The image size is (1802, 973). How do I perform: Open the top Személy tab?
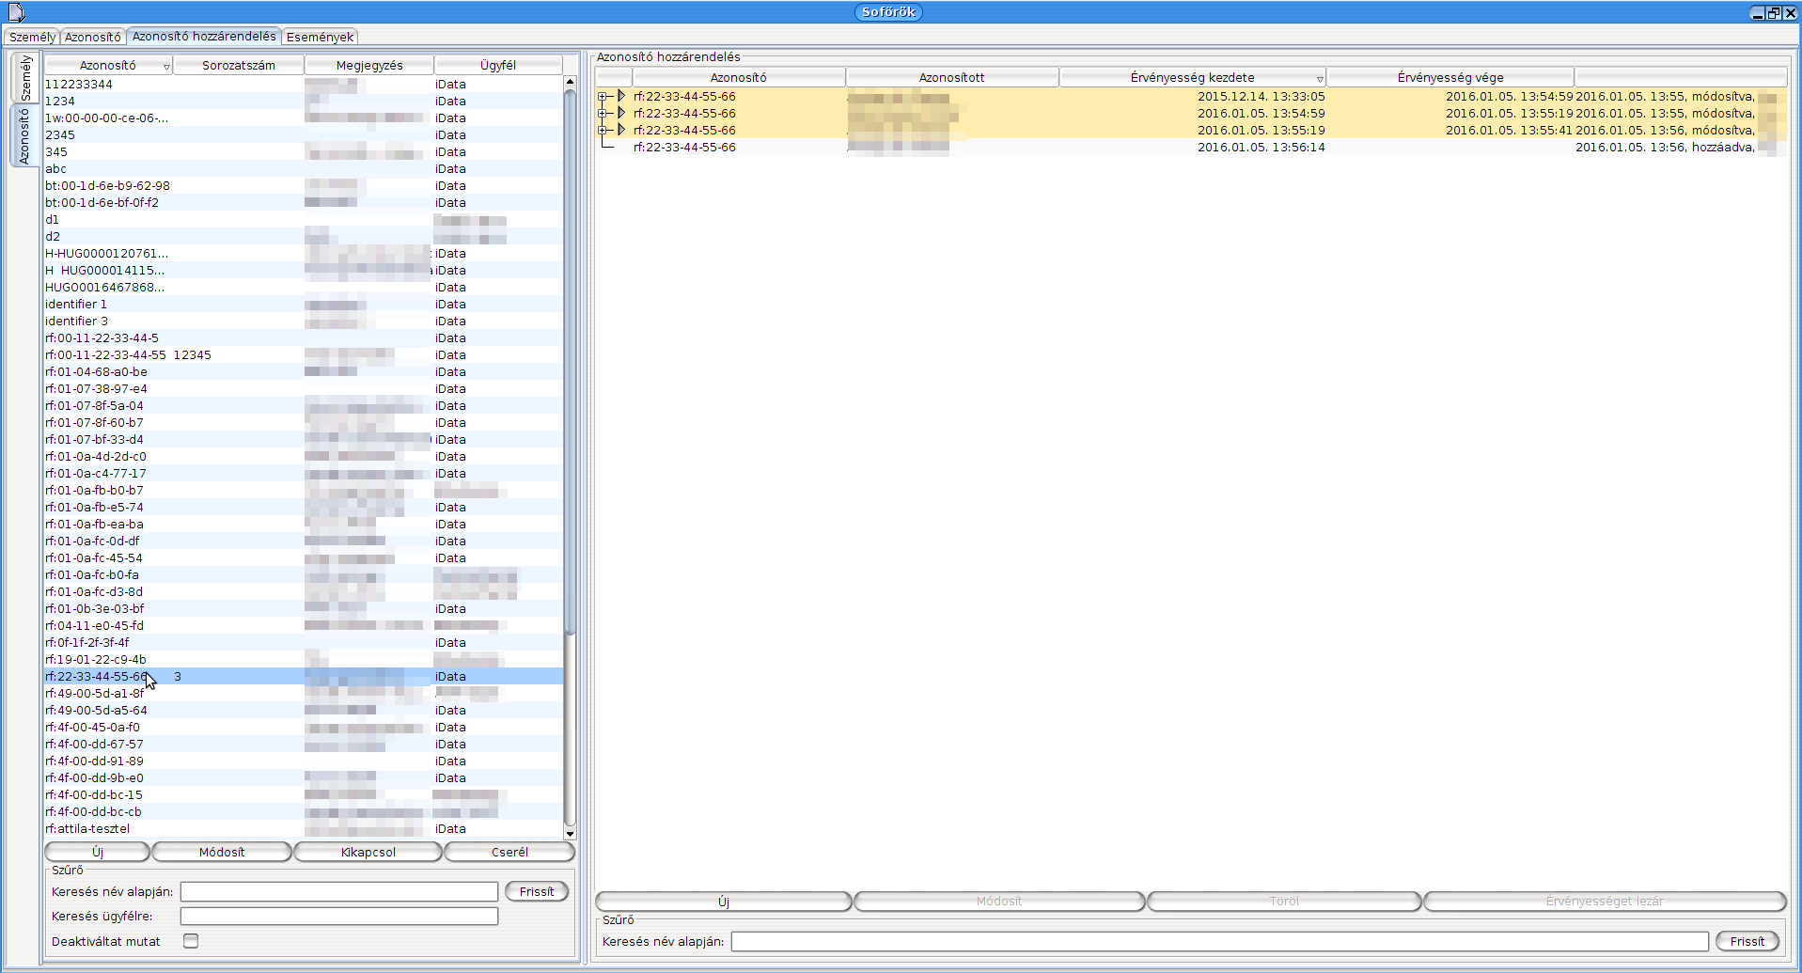[x=32, y=38]
